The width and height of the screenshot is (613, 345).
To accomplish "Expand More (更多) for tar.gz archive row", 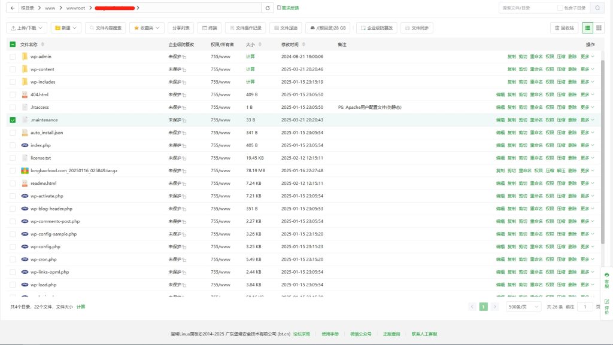I will (587, 170).
